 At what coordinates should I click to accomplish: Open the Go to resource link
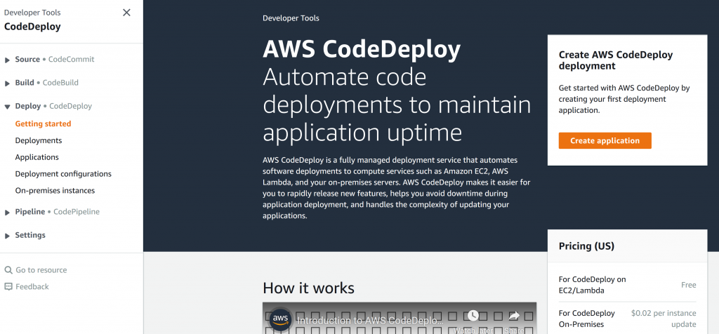tap(41, 270)
